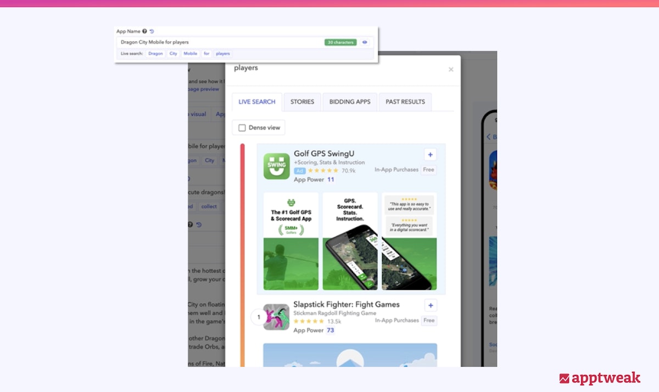This screenshot has height=392, width=659.
Task: Add Slapstick Fighter with plus button
Action: [431, 306]
